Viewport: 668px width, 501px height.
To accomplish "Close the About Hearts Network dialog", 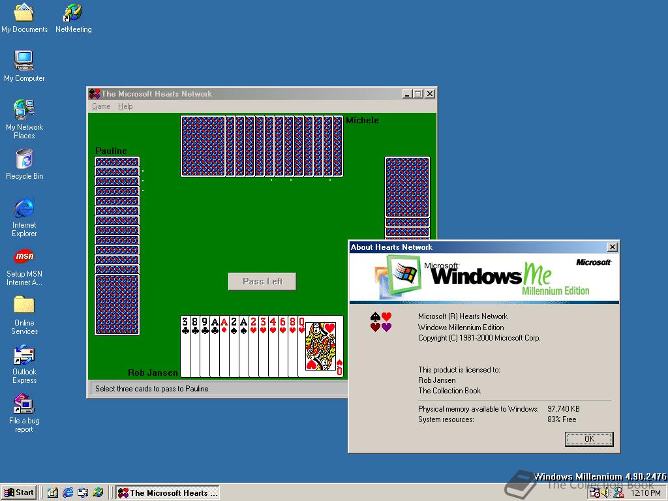I will [x=612, y=247].
